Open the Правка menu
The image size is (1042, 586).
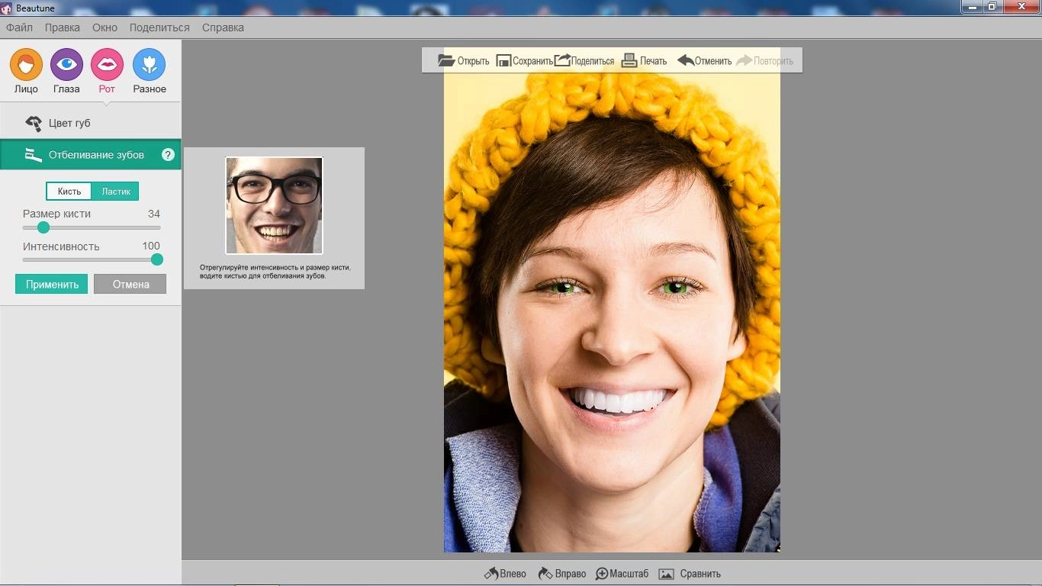(62, 27)
